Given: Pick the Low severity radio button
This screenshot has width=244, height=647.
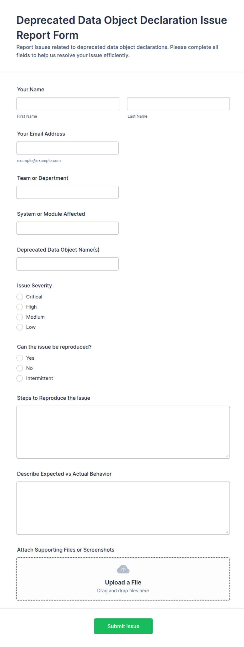Looking at the screenshot, I should click(20, 327).
